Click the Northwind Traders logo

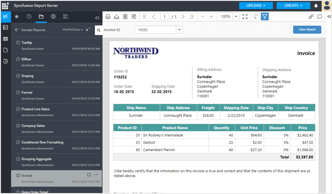136,53
